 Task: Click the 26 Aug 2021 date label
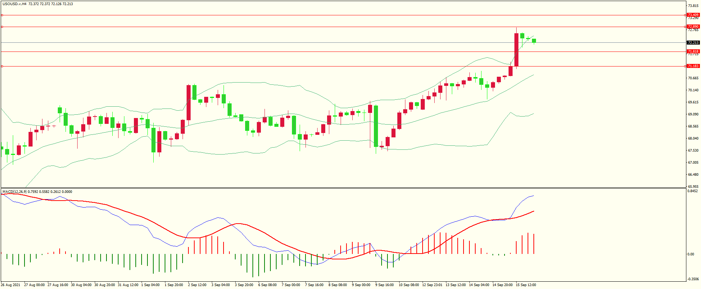(11, 285)
